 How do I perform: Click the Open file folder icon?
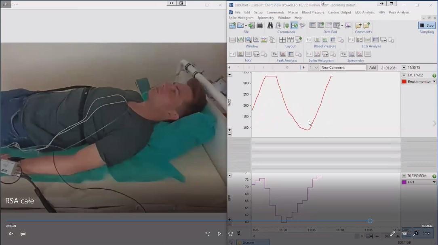(240, 25)
